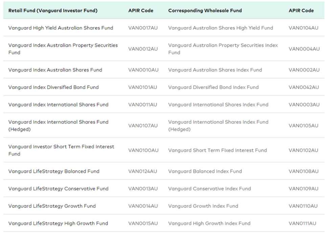Select the code VAN0107AU
Viewport: 331px width, 234px height.
(143, 125)
